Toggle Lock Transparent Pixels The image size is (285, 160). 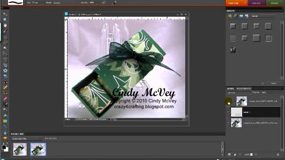pyautogui.click(x=251, y=155)
